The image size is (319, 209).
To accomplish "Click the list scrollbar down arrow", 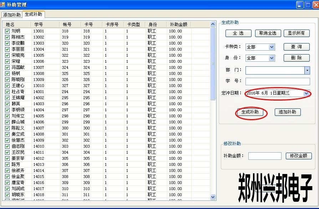I will click(x=213, y=197).
